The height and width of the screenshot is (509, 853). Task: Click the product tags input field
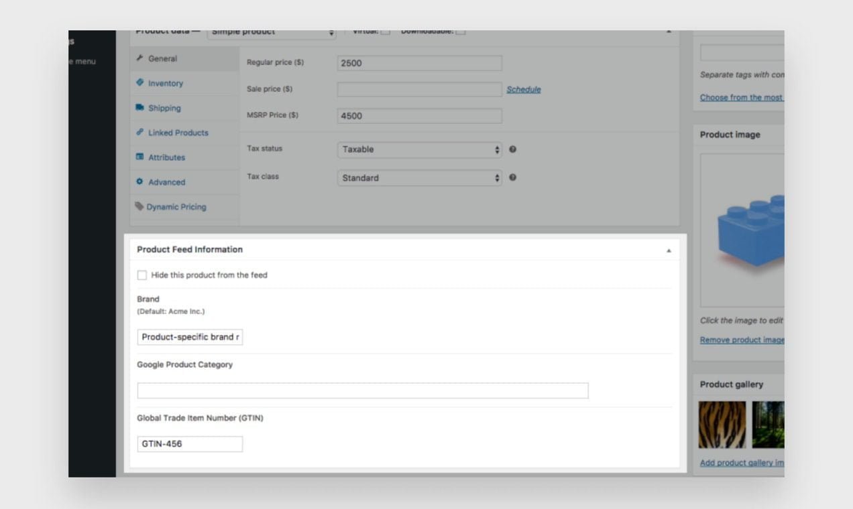pyautogui.click(x=742, y=53)
